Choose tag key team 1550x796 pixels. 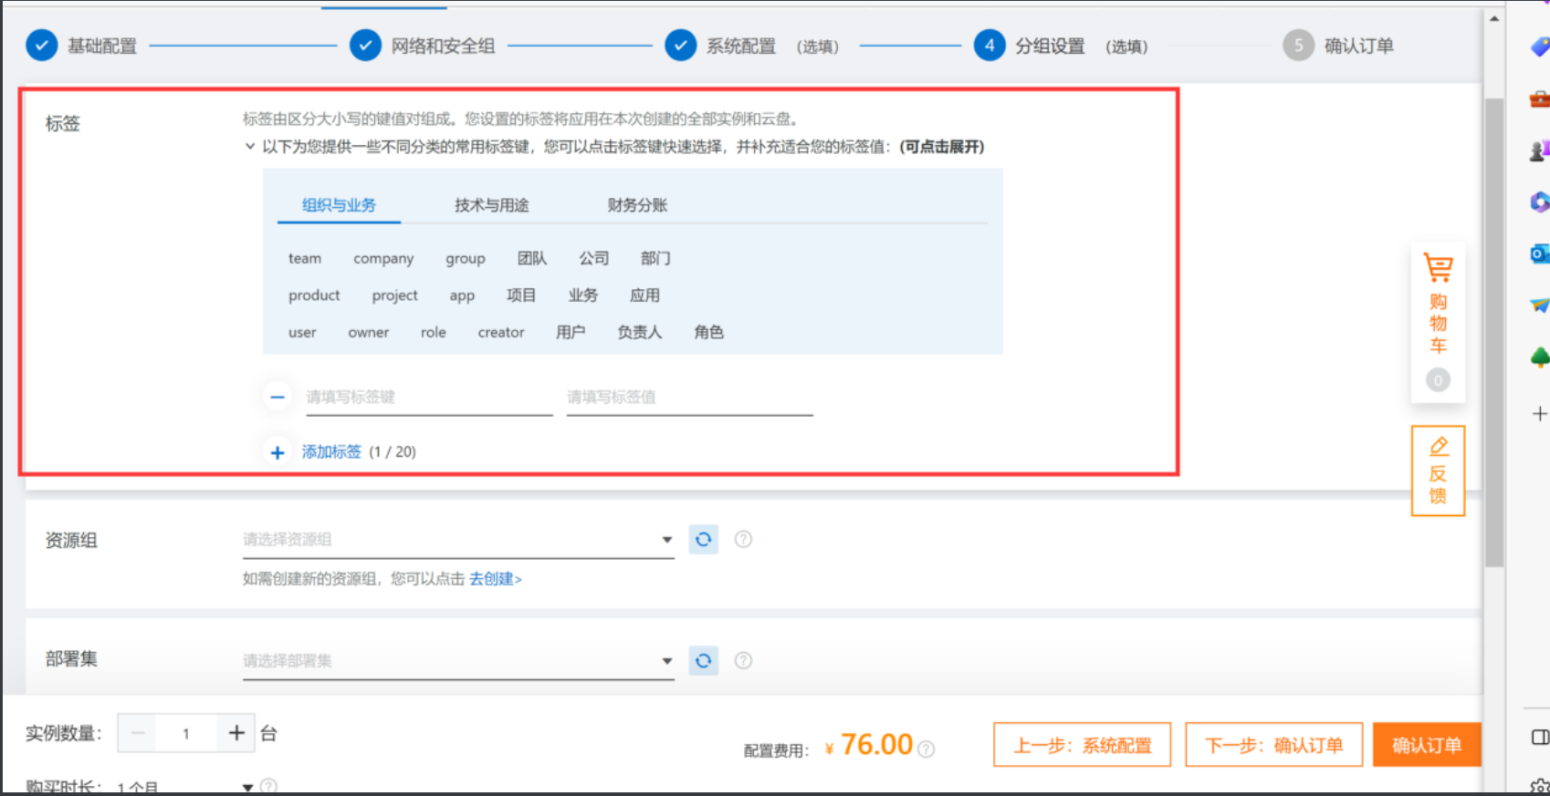point(305,258)
